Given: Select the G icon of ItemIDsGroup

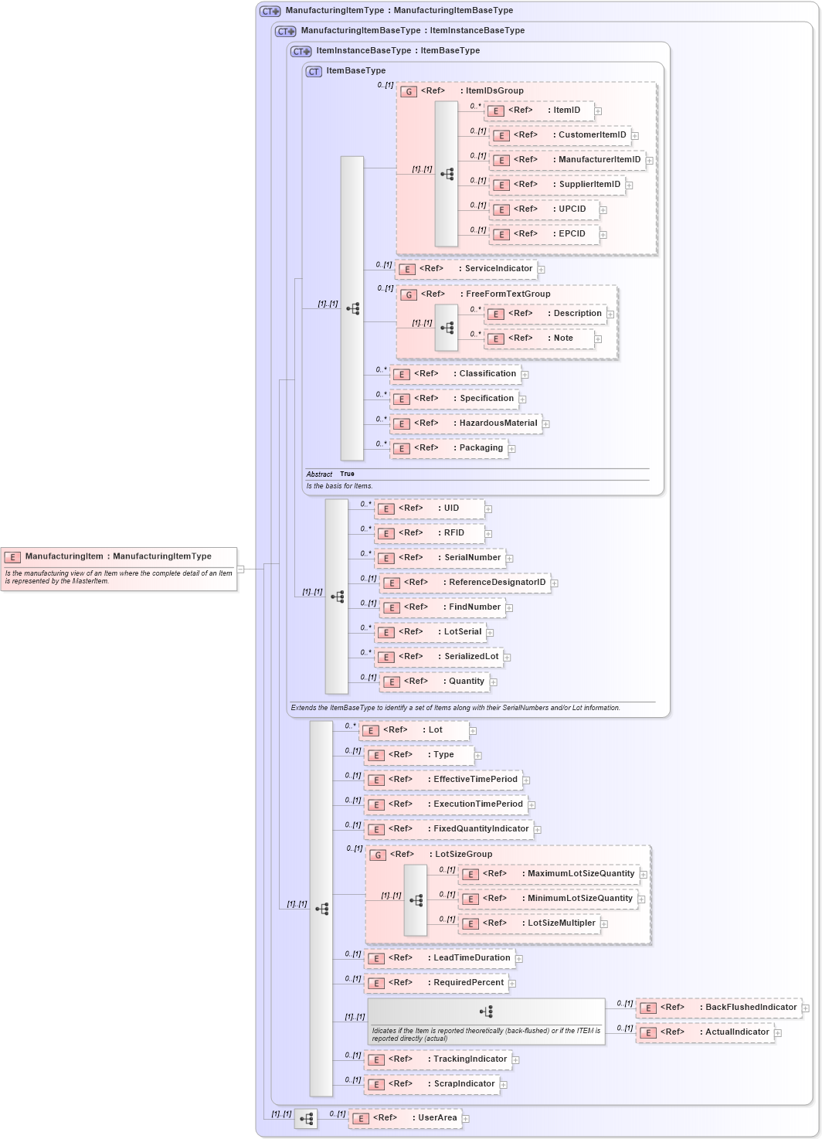Looking at the screenshot, I should click(x=409, y=91).
